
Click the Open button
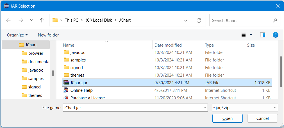(228, 118)
